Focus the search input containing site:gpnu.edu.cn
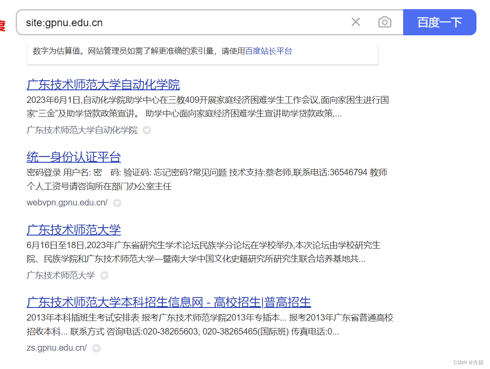The height and width of the screenshot is (369, 490). (x=185, y=23)
